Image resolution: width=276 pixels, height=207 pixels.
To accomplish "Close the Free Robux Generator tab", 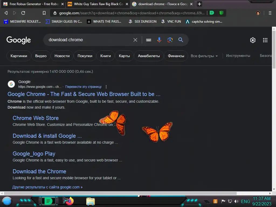I will (62, 4).
